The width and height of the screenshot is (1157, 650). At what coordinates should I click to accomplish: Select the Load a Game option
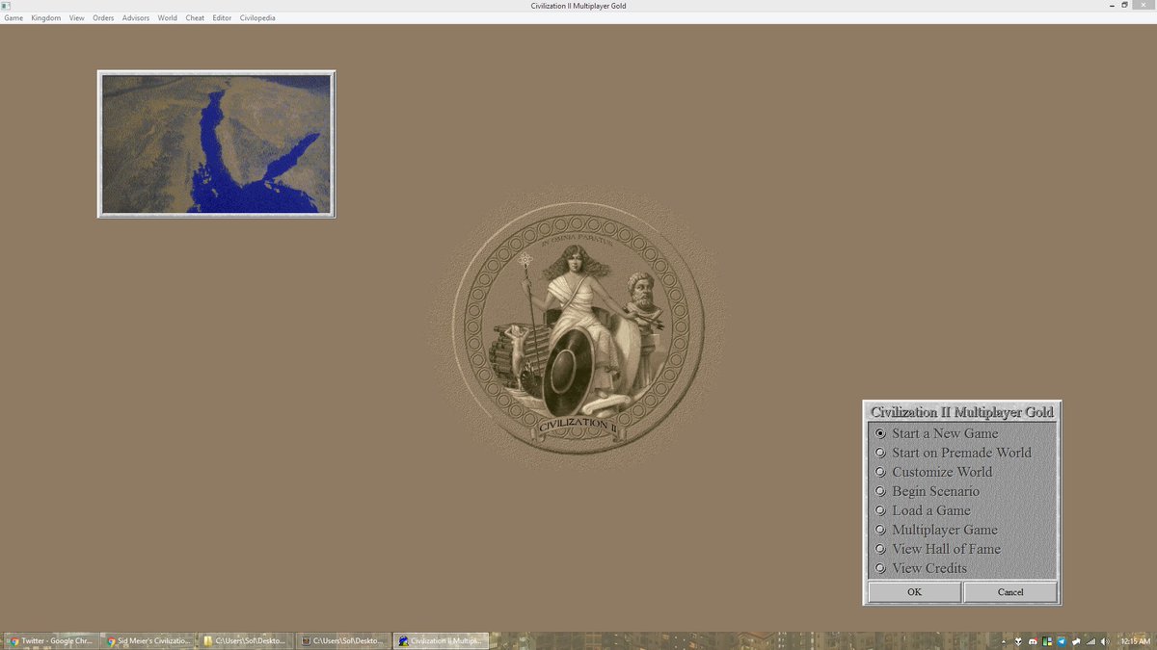922,510
